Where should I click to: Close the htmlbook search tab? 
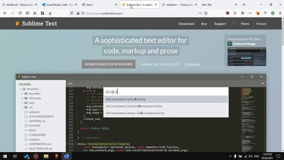point(36,5)
